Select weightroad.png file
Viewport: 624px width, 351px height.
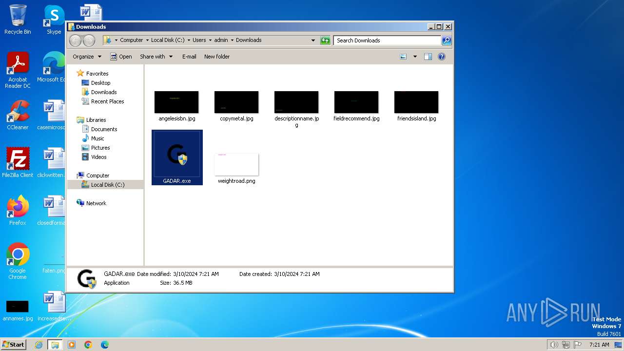(x=236, y=168)
